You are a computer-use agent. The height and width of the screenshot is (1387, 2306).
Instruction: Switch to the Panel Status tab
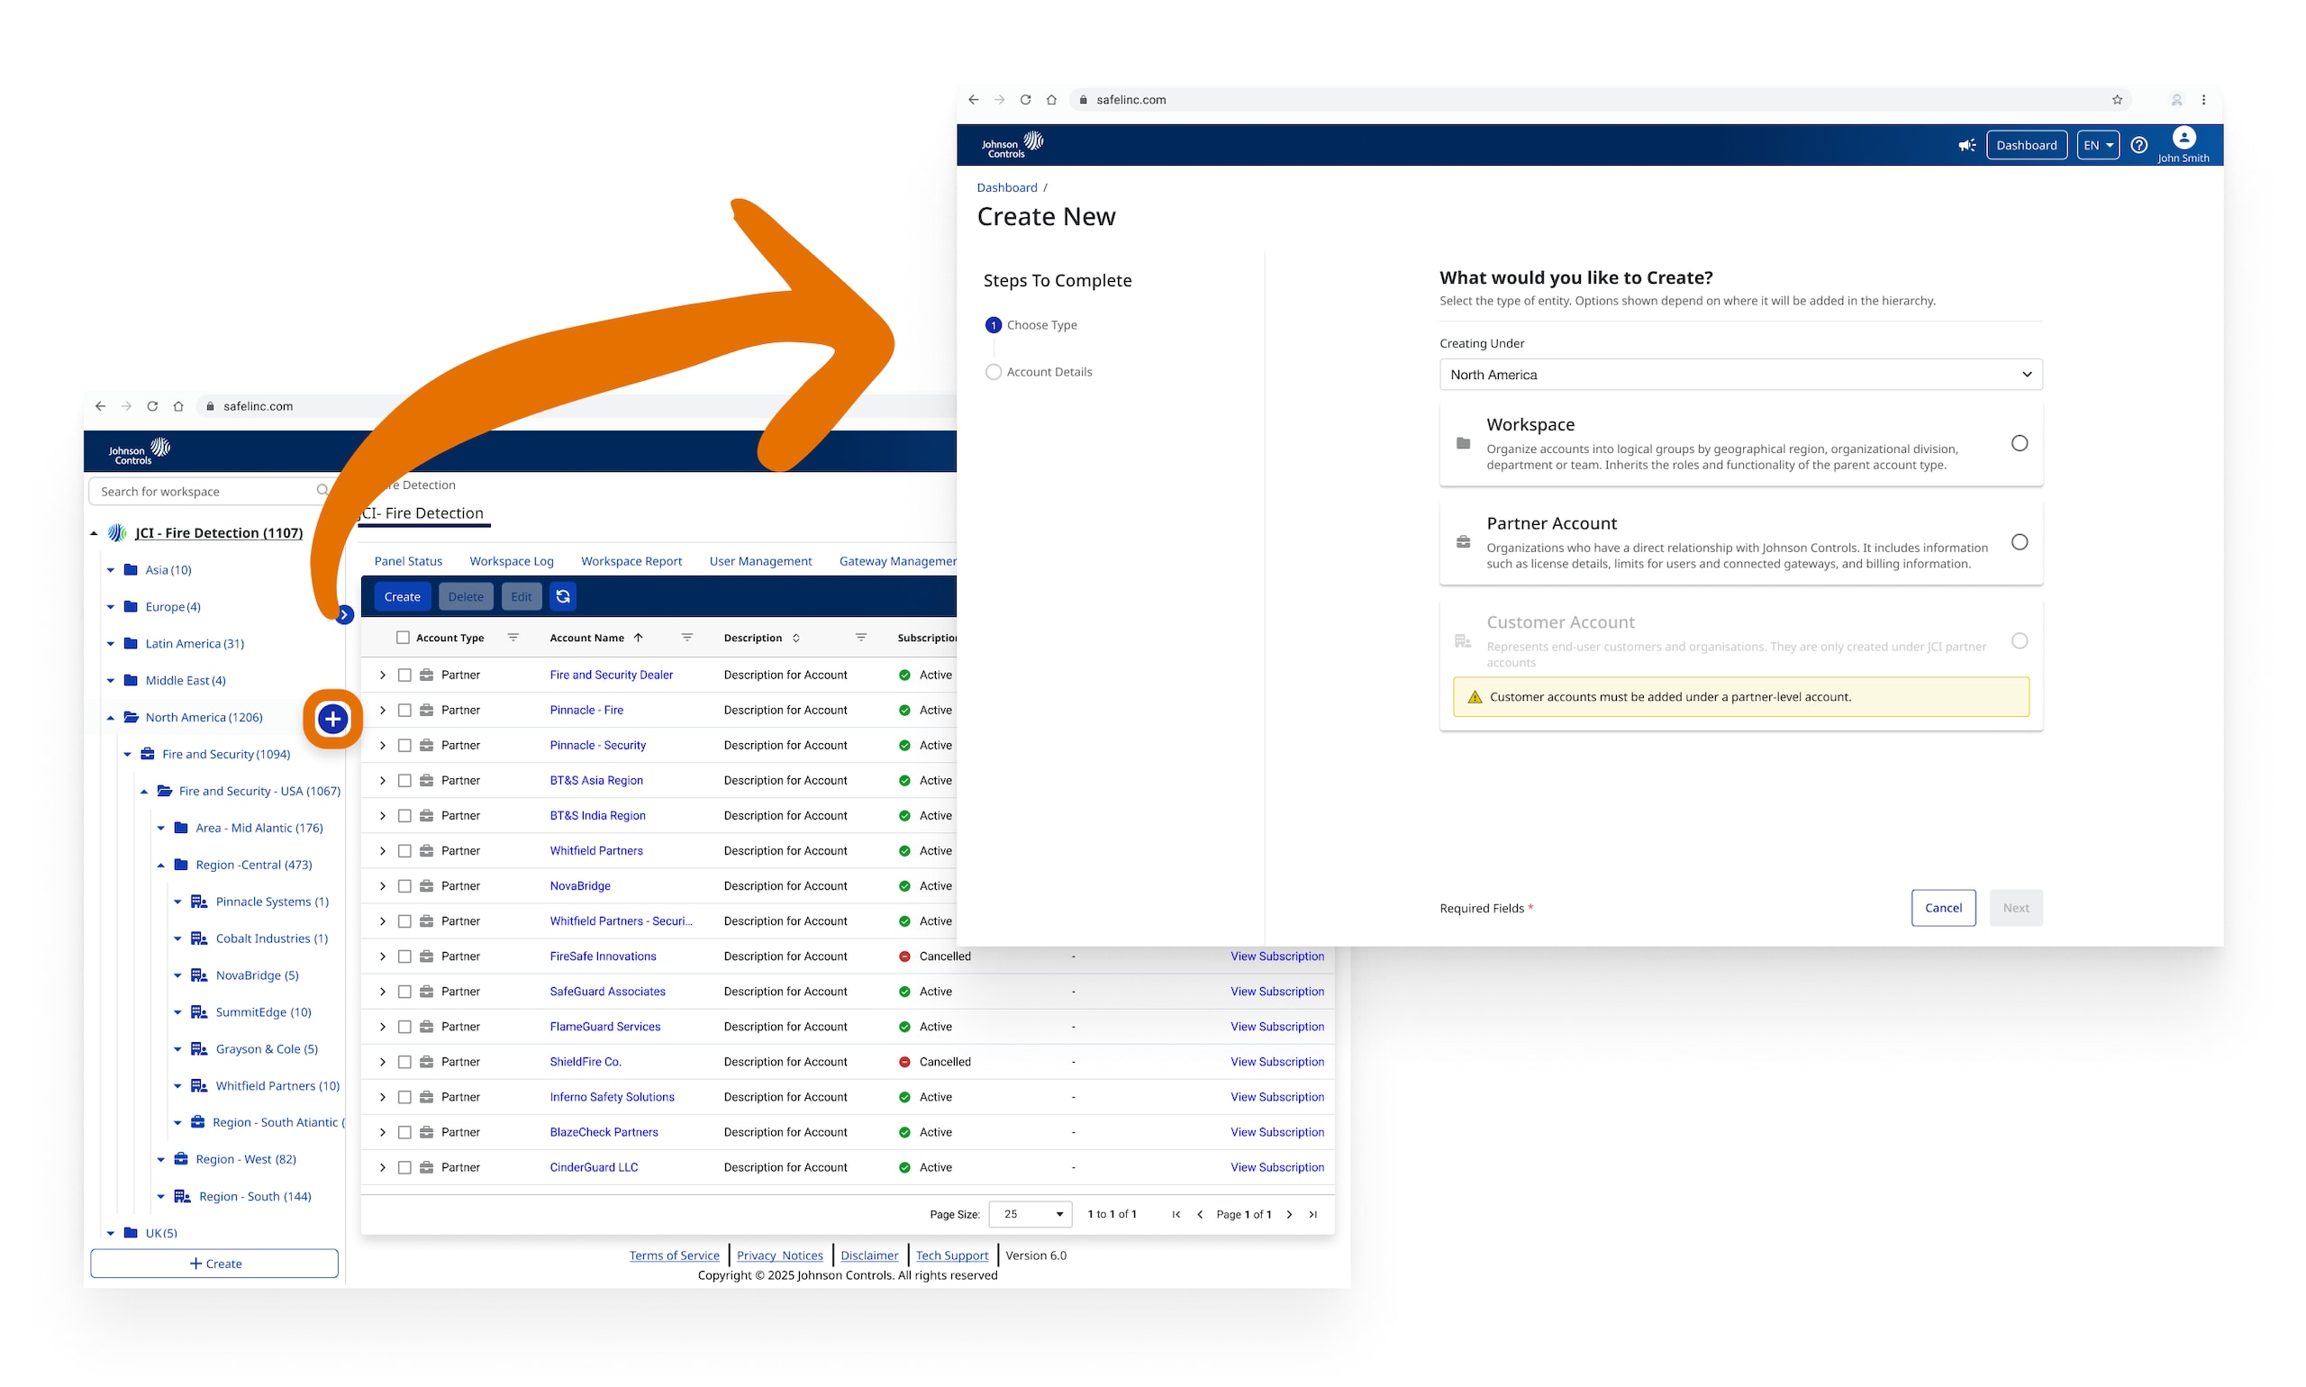tap(407, 561)
